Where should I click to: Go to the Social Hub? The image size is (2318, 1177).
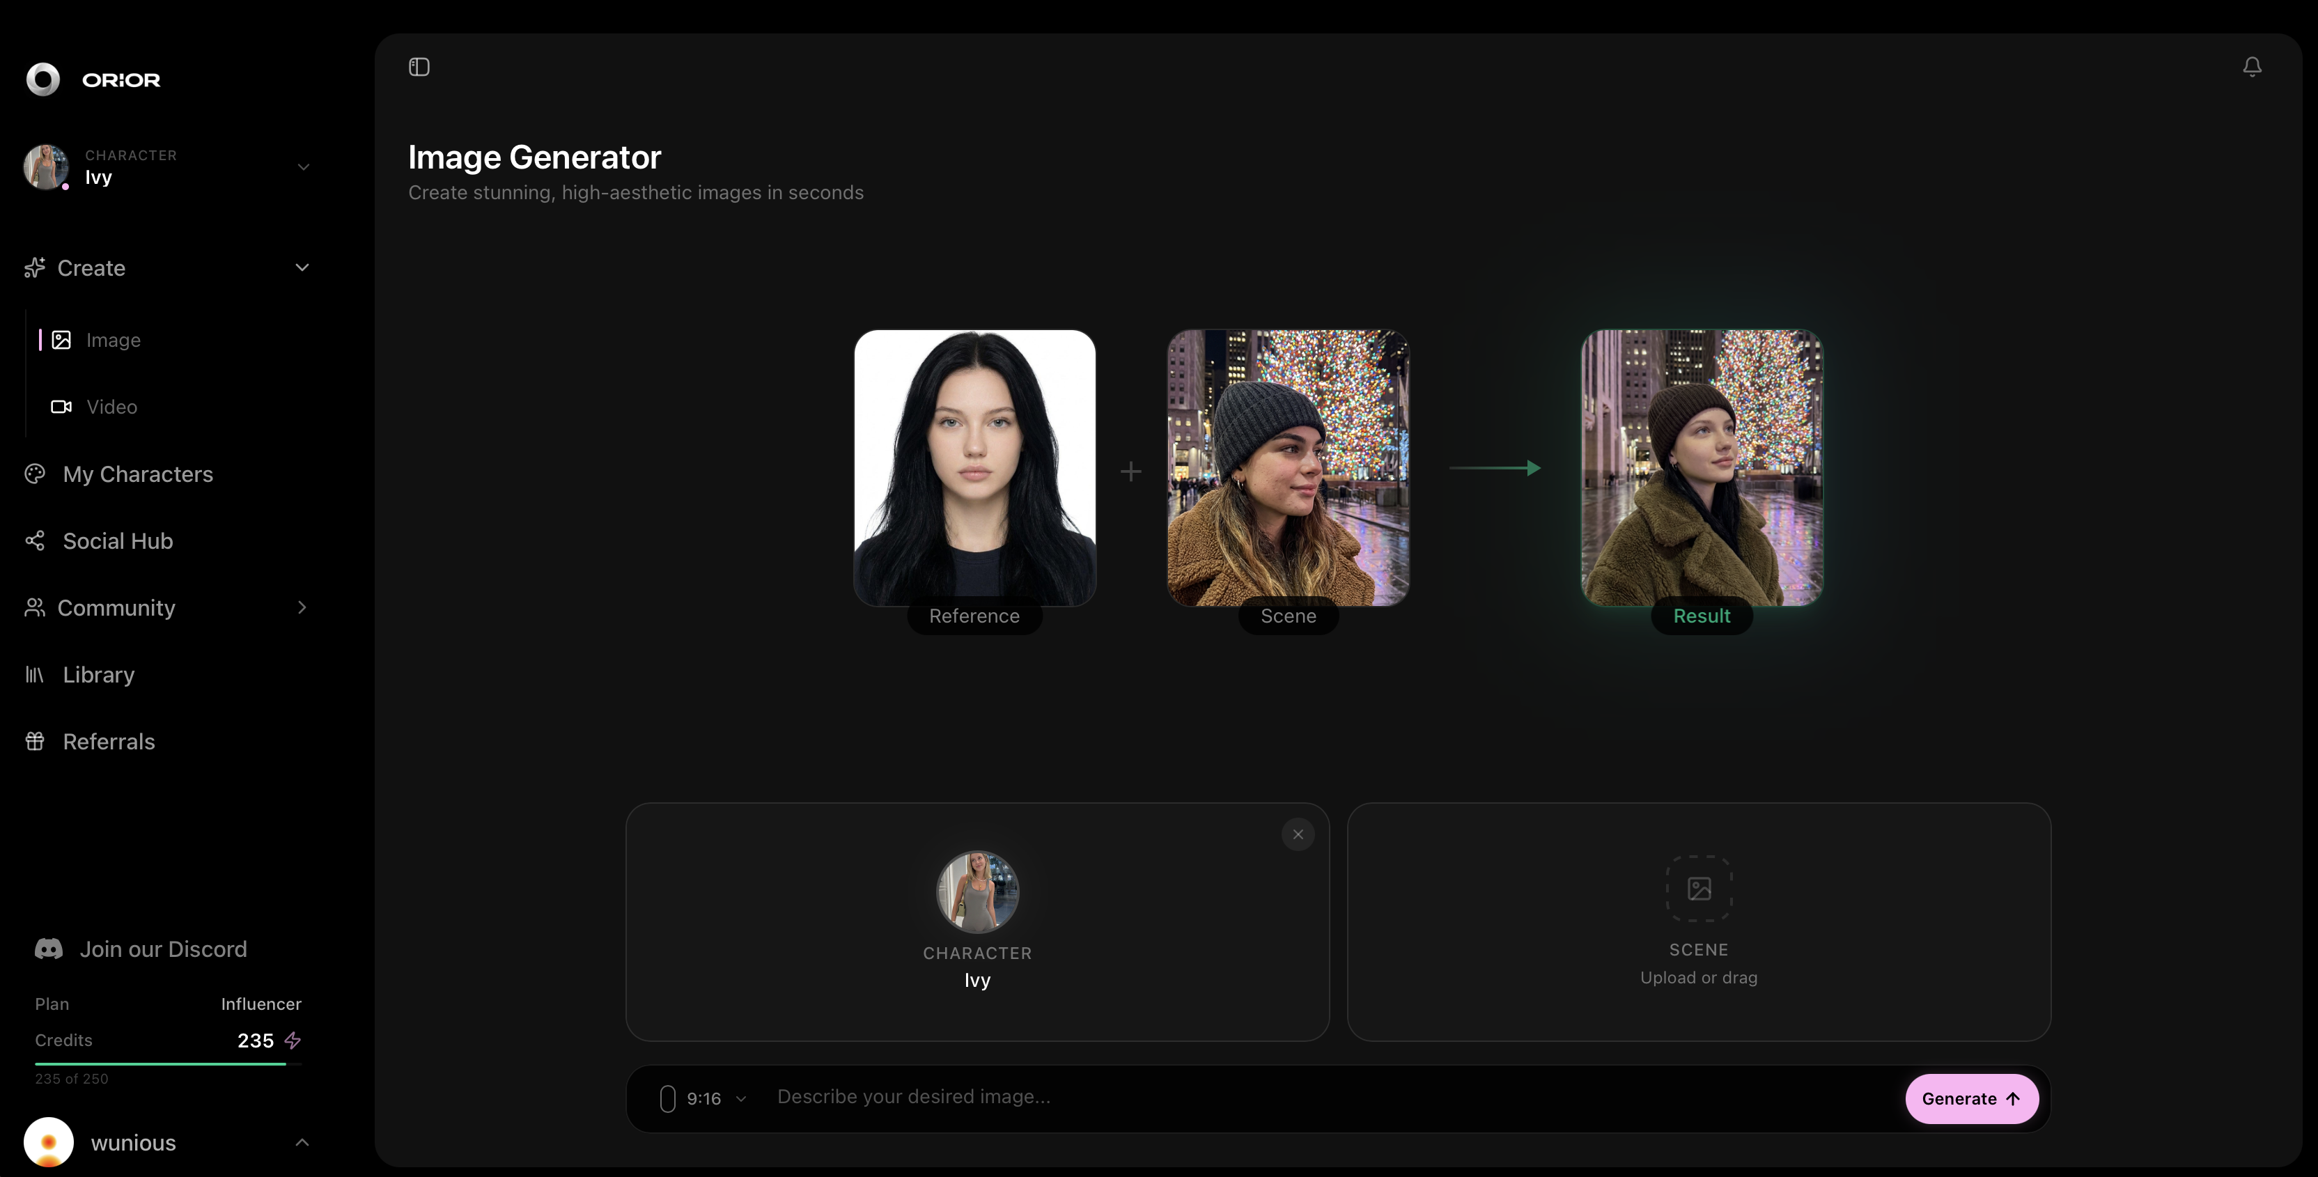(117, 540)
